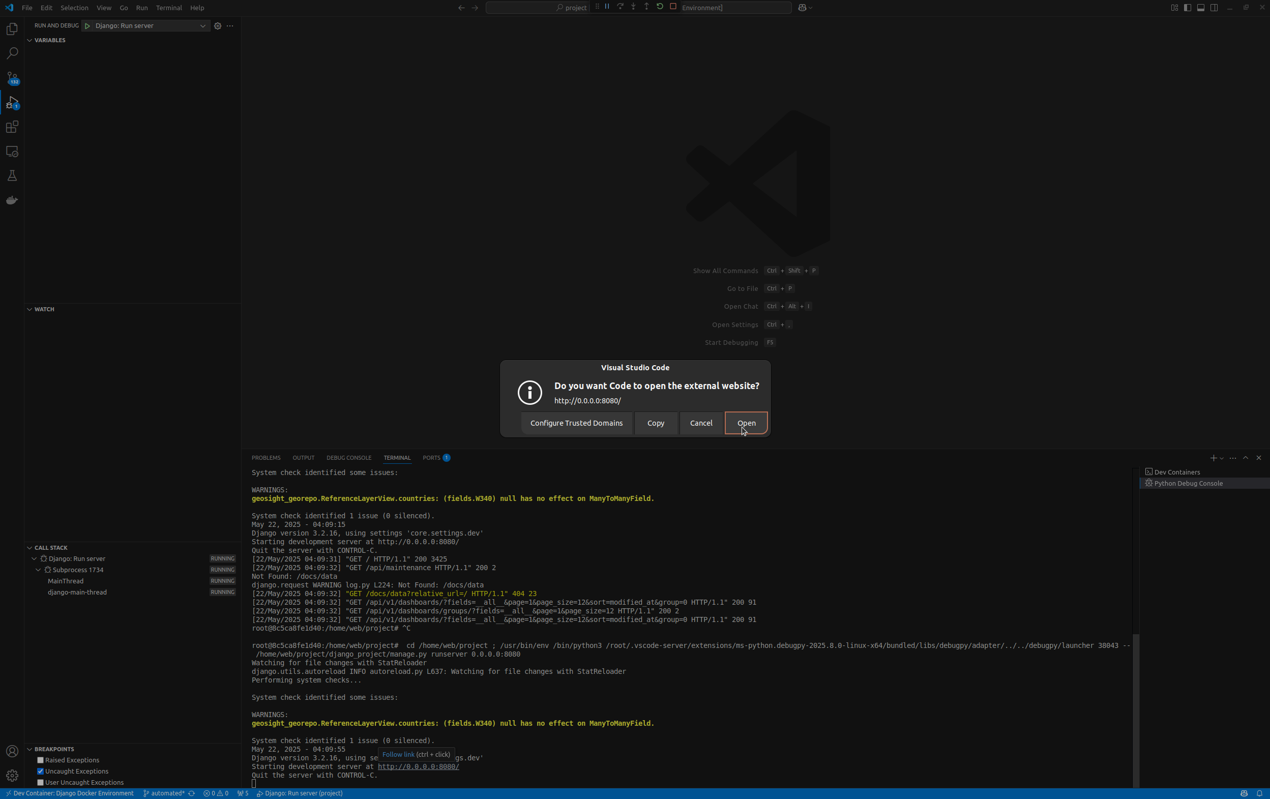This screenshot has height=799, width=1270.
Task: Go forward with the navigation arrow
Action: pyautogui.click(x=475, y=8)
